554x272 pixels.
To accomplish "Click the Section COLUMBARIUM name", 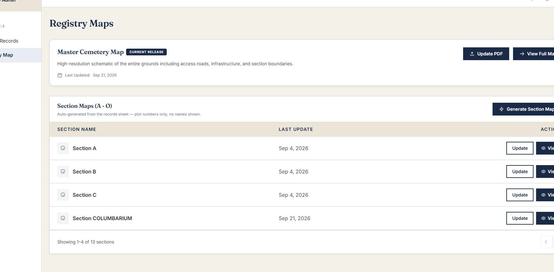I will click(x=102, y=218).
